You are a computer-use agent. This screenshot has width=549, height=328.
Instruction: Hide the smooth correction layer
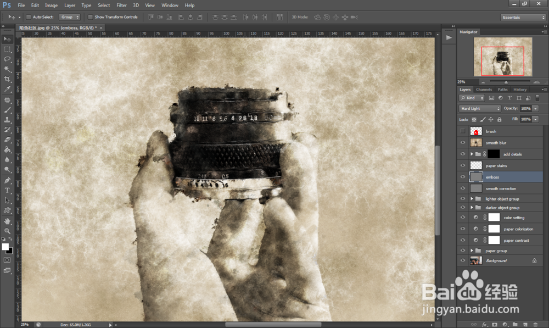coord(462,188)
